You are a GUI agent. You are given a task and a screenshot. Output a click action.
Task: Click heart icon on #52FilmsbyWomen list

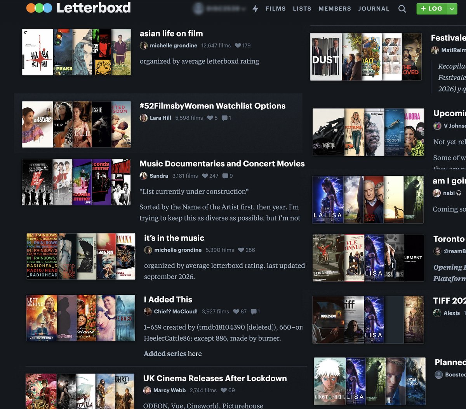pyautogui.click(x=210, y=118)
